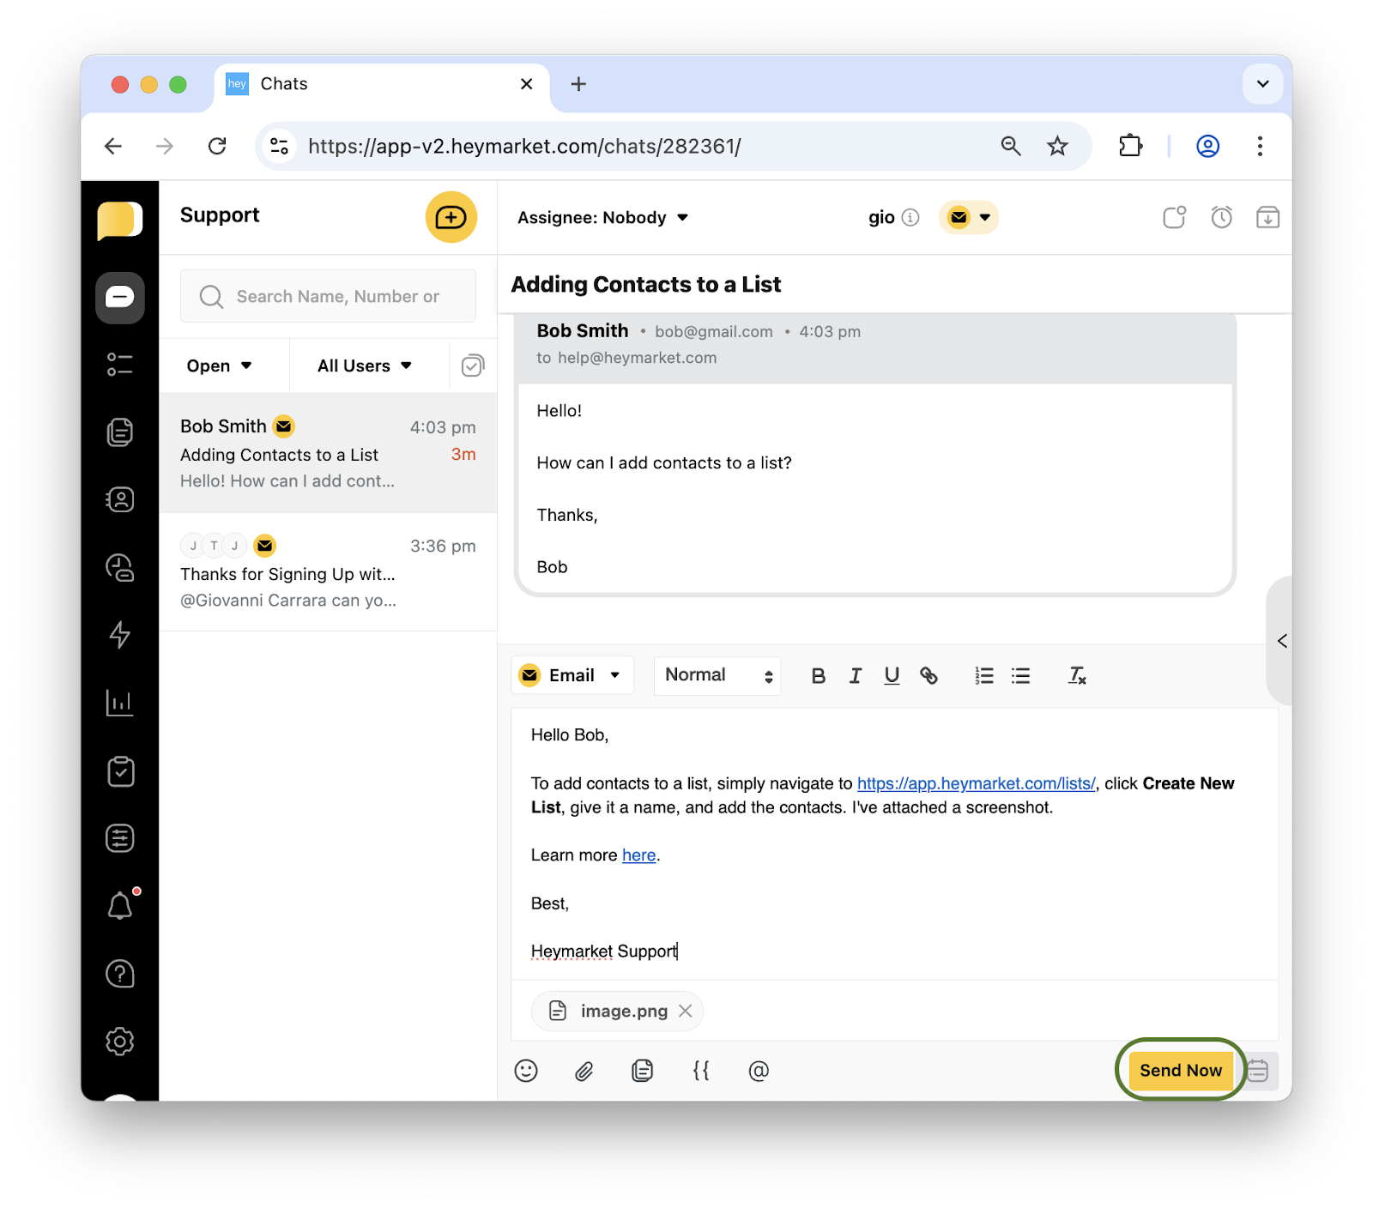Open the email channel dropdown beside gio

click(969, 217)
